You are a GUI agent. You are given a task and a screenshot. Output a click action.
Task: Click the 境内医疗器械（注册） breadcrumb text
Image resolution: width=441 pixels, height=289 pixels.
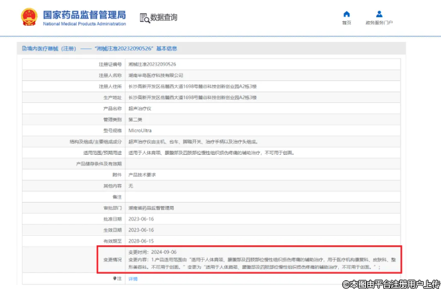[50, 49]
